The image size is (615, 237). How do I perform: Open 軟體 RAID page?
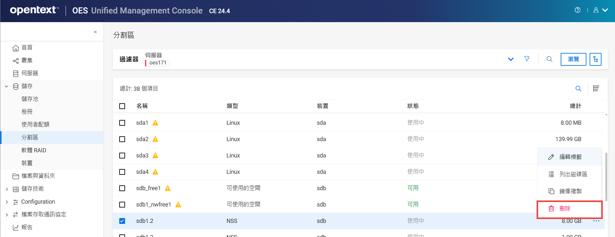(x=34, y=150)
